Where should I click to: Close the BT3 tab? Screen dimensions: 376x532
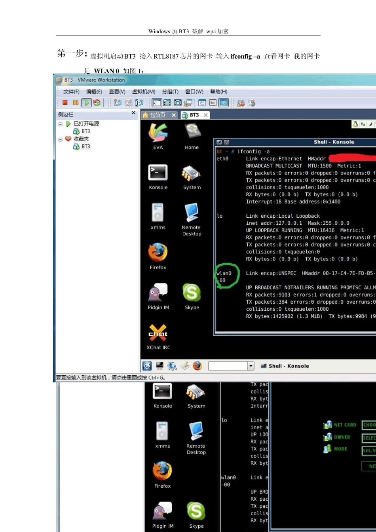[x=206, y=115]
